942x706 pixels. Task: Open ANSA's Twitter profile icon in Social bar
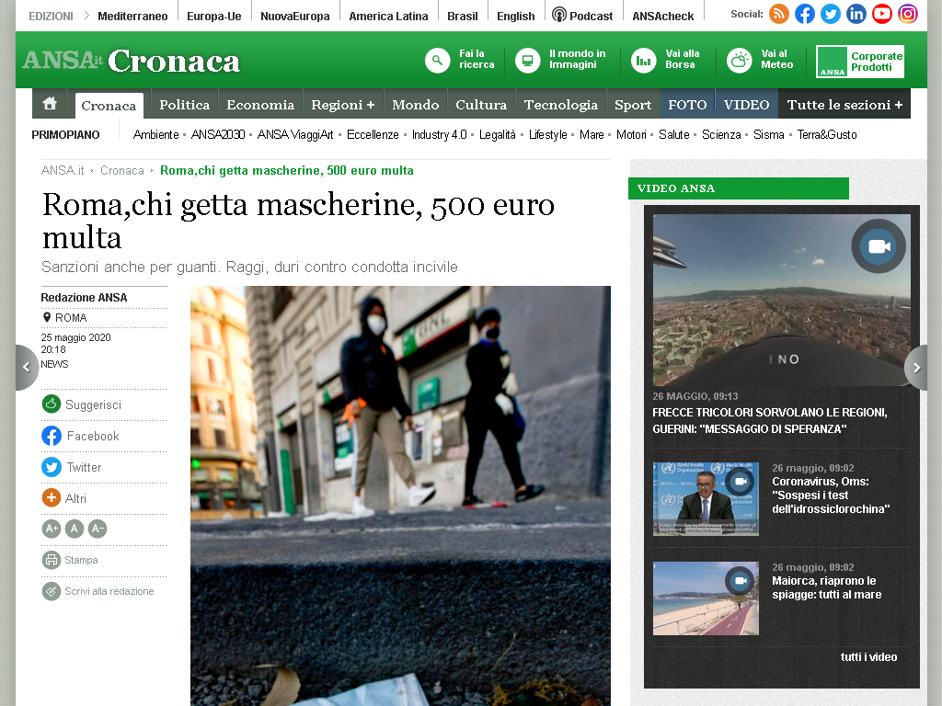[831, 14]
